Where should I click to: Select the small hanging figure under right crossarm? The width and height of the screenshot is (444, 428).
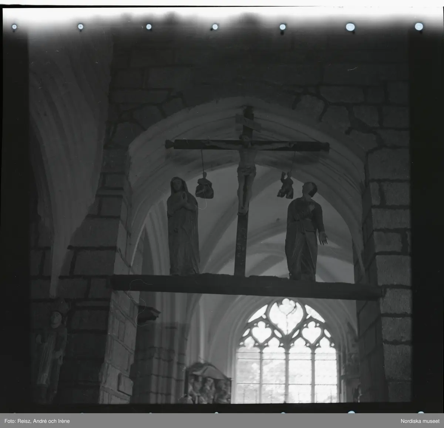coord(285,186)
